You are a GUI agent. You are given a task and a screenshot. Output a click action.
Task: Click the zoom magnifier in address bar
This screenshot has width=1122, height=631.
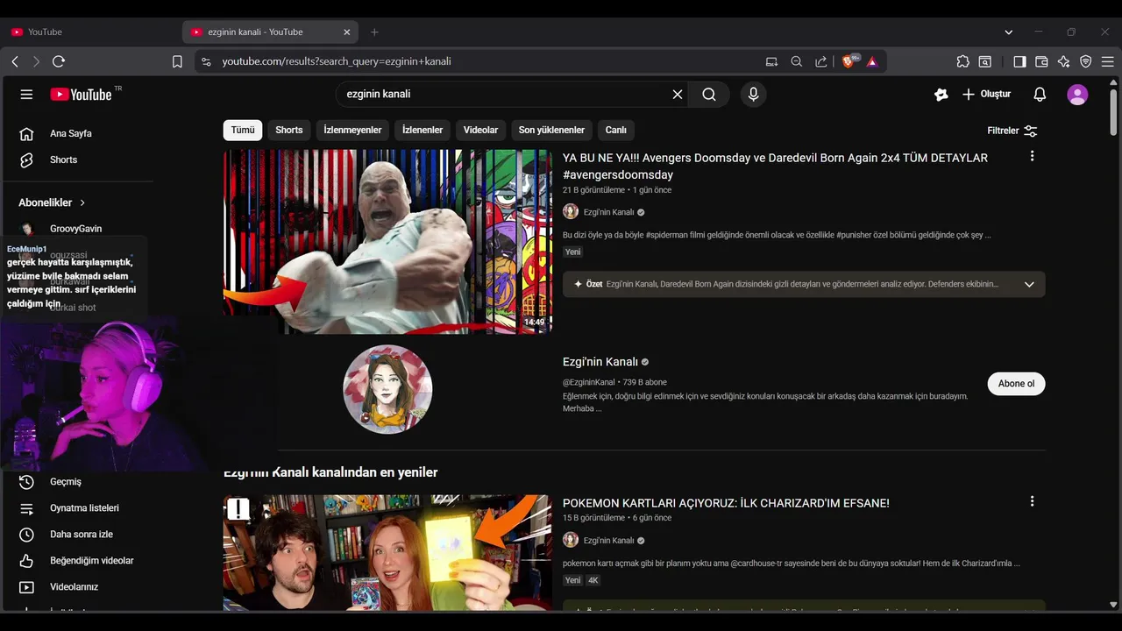click(x=796, y=61)
